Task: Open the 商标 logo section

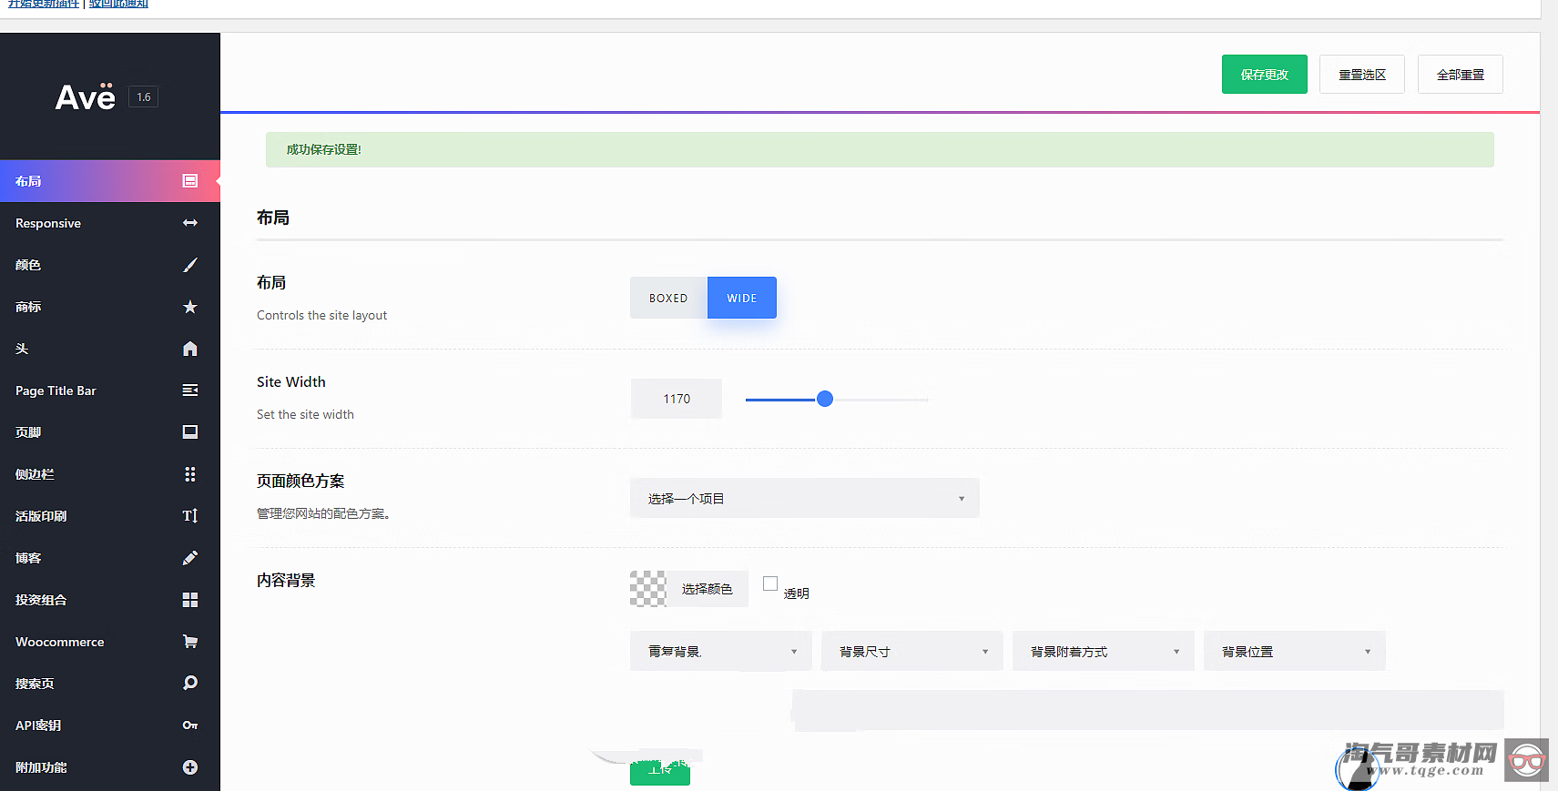Action: pyautogui.click(x=110, y=307)
